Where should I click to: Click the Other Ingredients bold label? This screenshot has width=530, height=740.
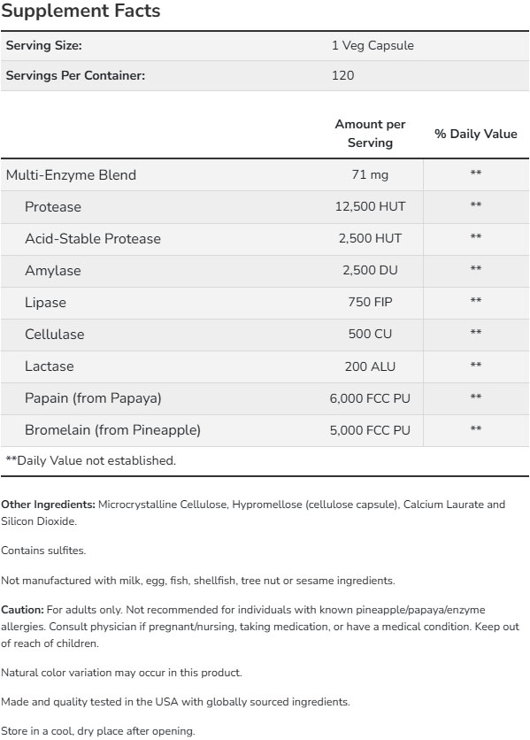click(48, 504)
